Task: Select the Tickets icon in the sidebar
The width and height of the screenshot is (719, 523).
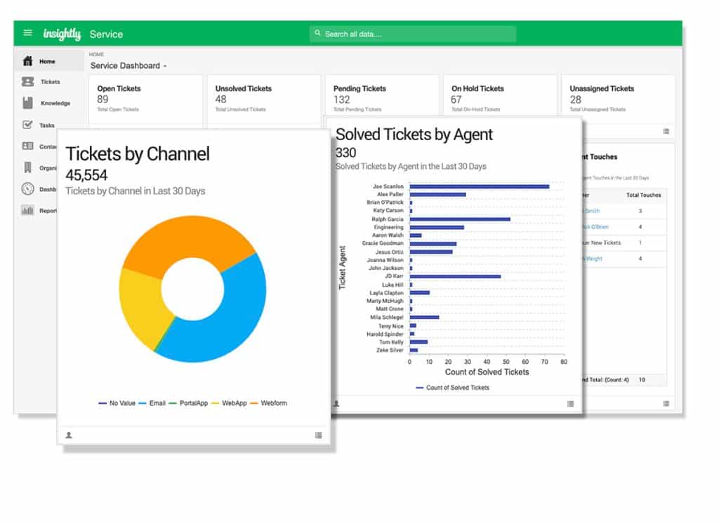Action: coord(28,82)
